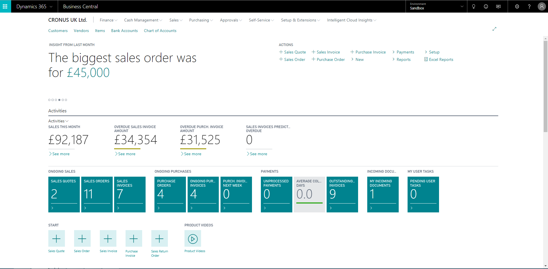Viewport: 548px width, 269px height.
Task: Click the plus icon for Sales Invoice tile
Action: click(108, 238)
